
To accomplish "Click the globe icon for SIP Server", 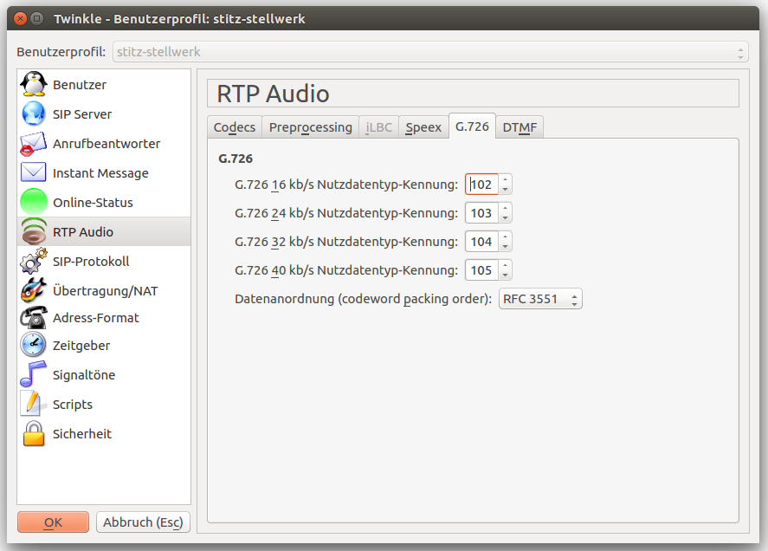I will [33, 113].
